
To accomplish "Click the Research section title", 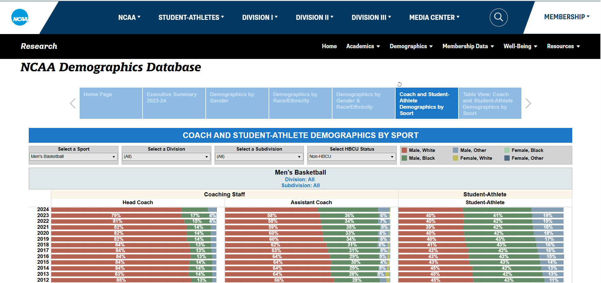I will (39, 46).
